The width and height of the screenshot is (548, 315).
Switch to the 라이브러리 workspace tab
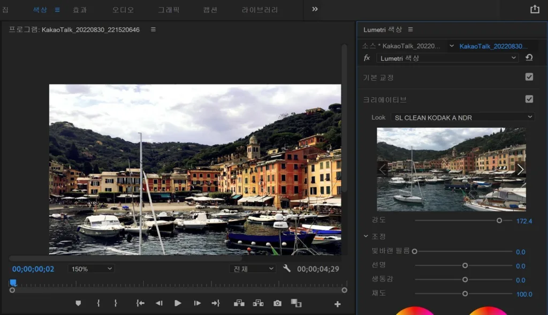(260, 10)
